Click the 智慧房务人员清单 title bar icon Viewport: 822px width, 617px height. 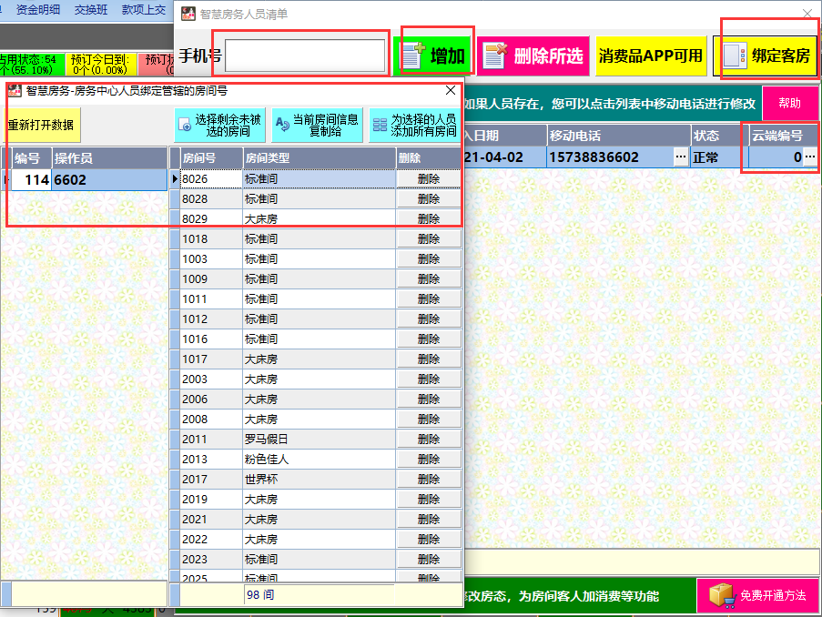(x=187, y=13)
